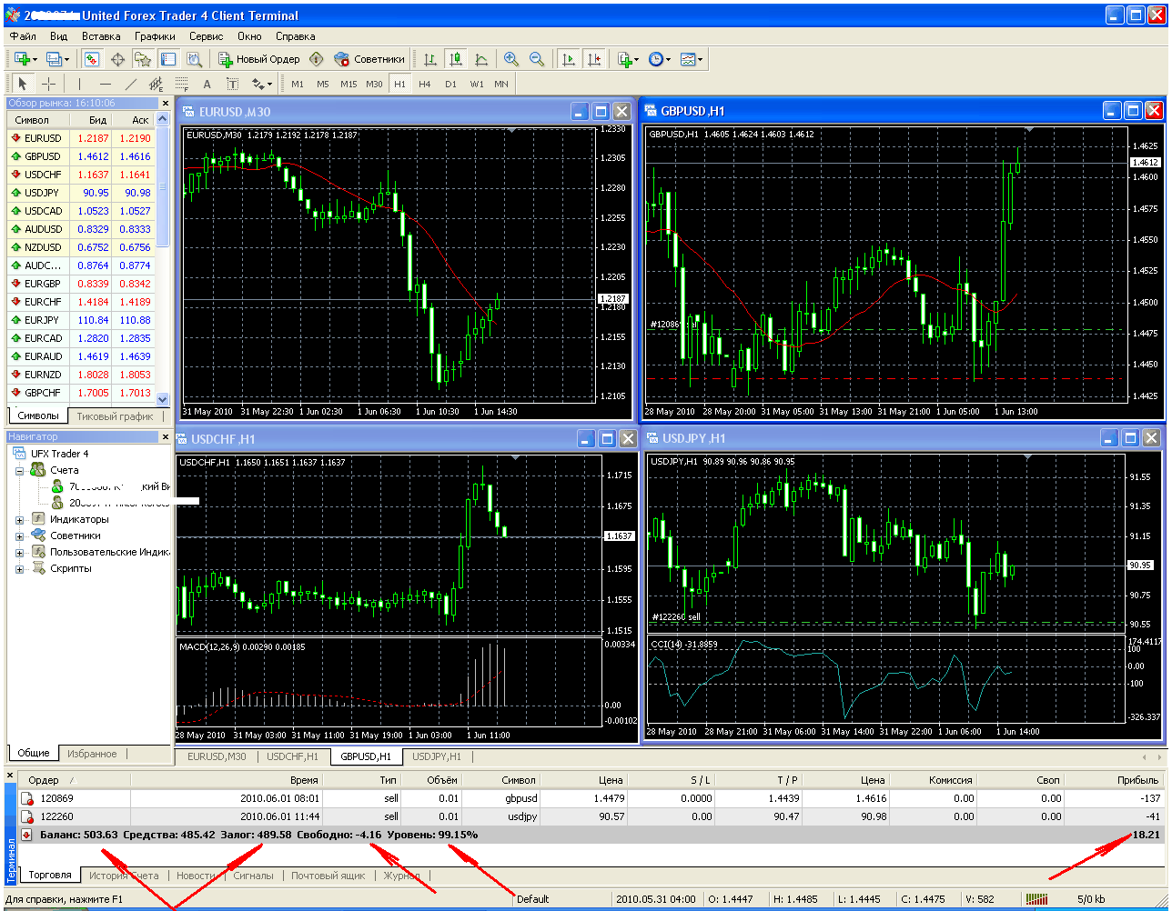Screen dimensions: 1172x911
Task: Open the indicators icon's dropdown arrow
Action: 636,59
